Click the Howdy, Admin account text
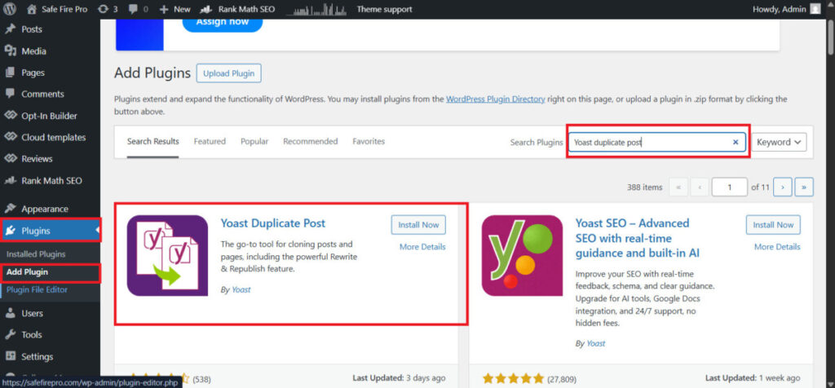Viewport: 835px width, 388px height. (x=779, y=9)
